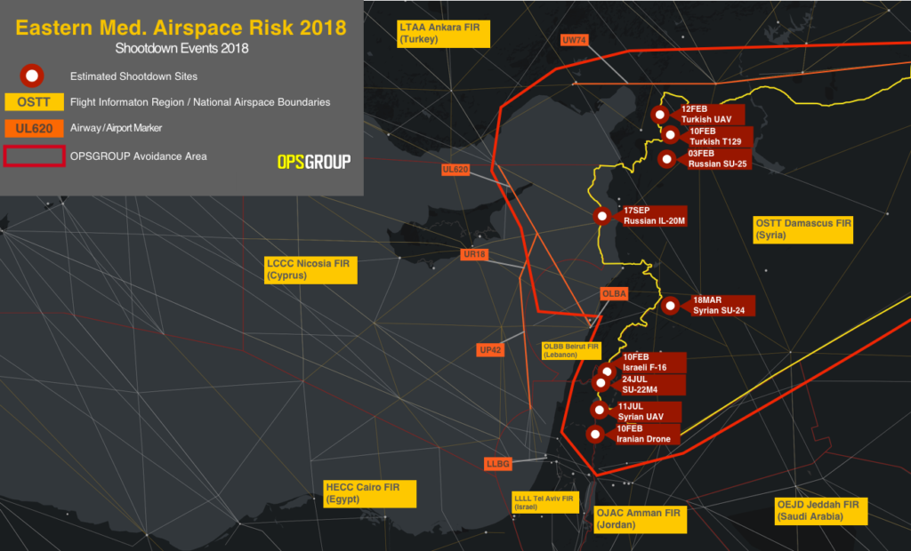The height and width of the screenshot is (551, 911).
Task: Click the Iranian Drone shootdown marker
Action: (595, 434)
